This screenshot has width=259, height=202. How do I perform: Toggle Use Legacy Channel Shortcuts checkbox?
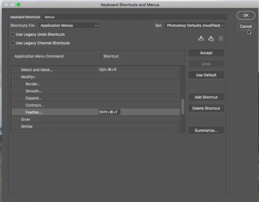click(x=13, y=43)
